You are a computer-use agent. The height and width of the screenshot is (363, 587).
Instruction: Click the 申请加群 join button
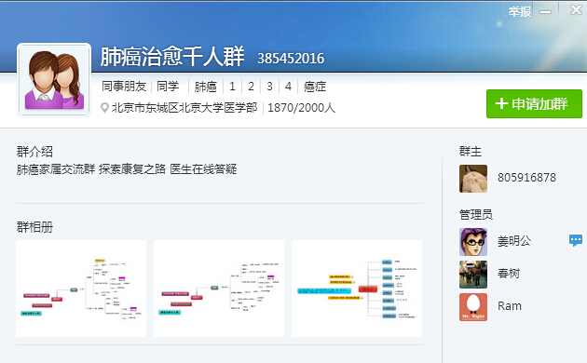534,103
